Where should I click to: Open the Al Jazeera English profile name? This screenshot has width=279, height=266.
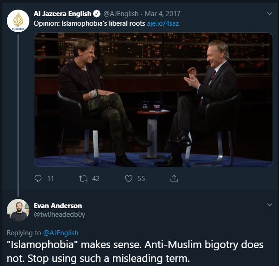[x=62, y=14]
